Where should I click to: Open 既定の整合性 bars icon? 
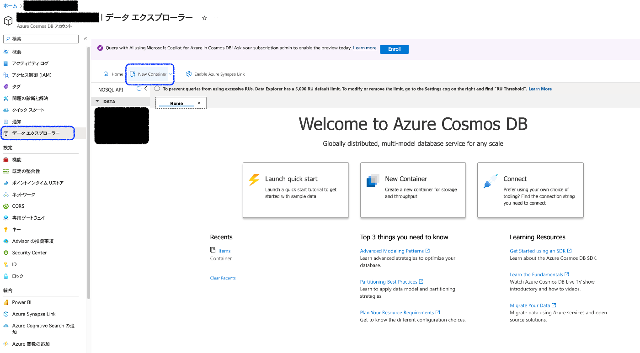[x=6, y=171]
